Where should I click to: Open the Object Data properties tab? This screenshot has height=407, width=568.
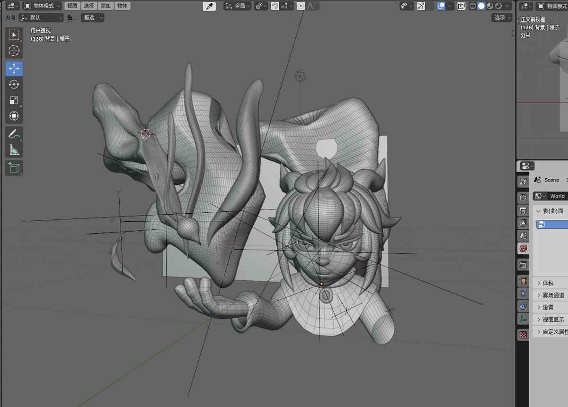coord(523,319)
